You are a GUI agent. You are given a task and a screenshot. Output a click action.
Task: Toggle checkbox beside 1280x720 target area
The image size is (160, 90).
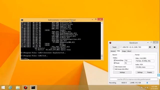[x=121, y=47]
